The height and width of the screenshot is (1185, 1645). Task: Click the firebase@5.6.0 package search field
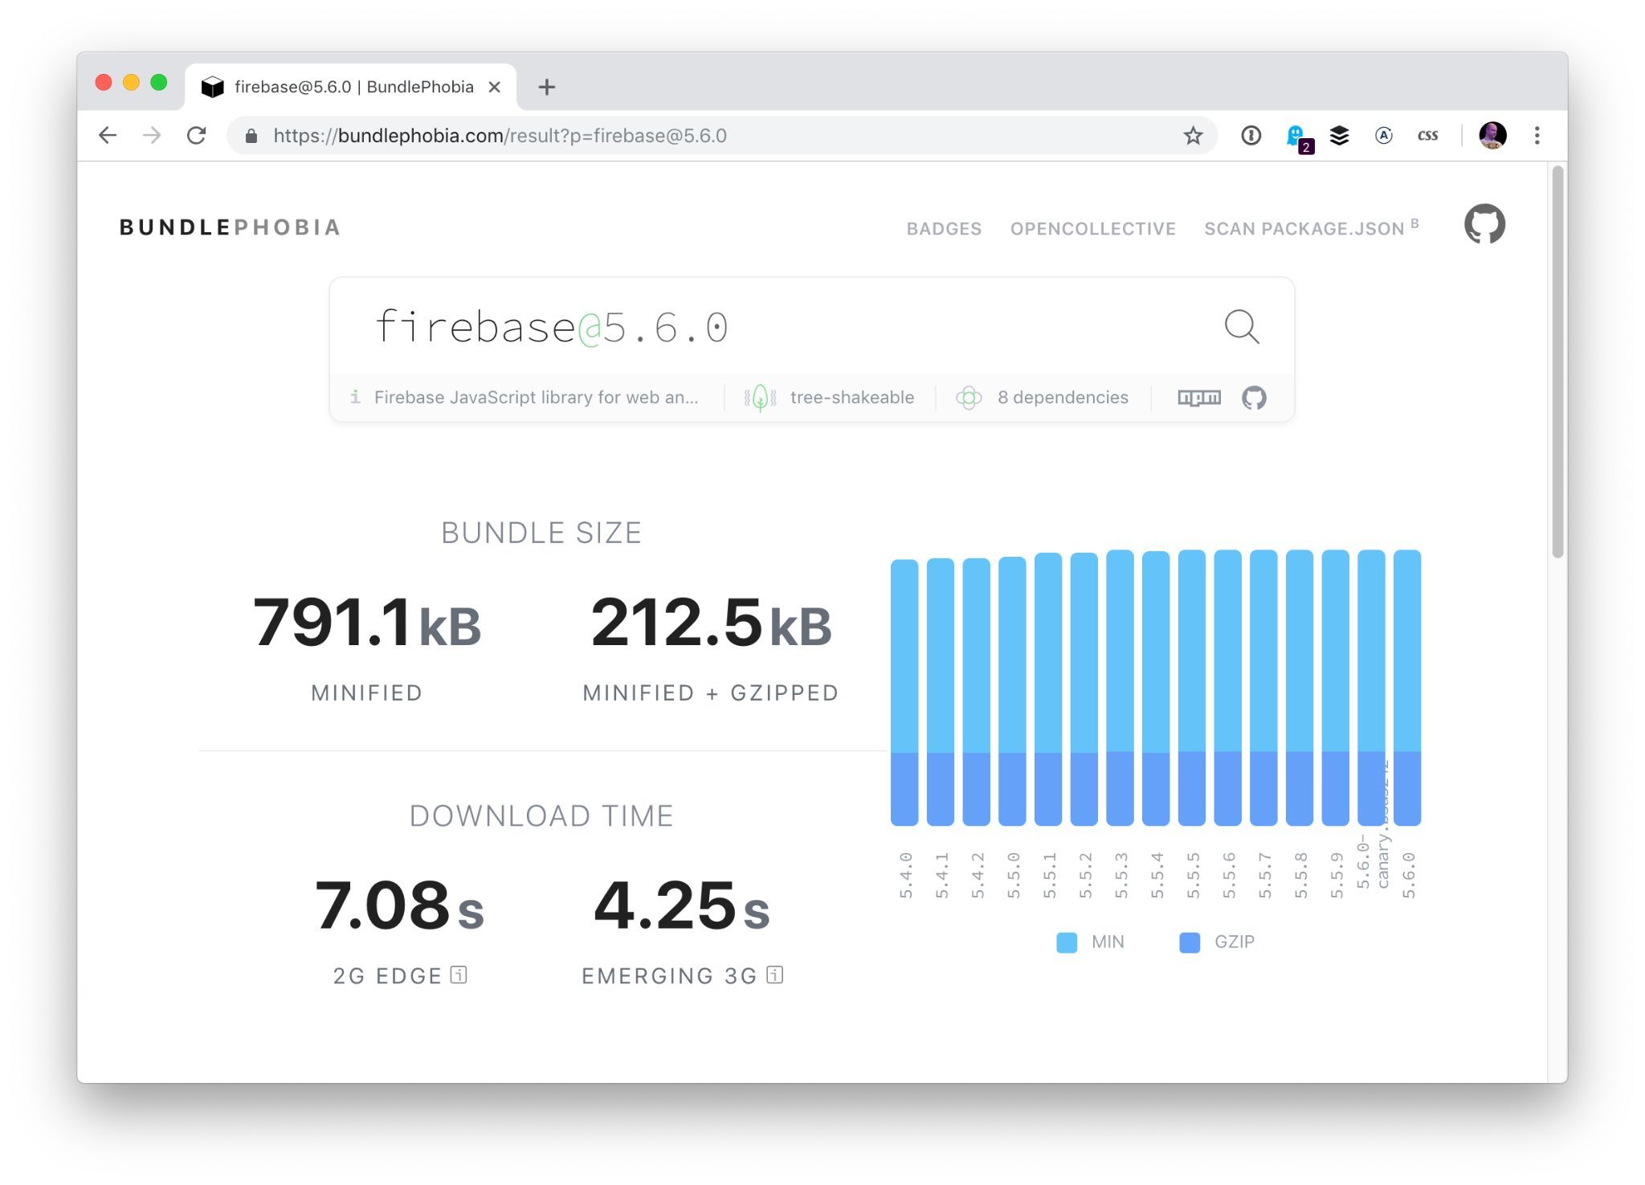coord(723,327)
